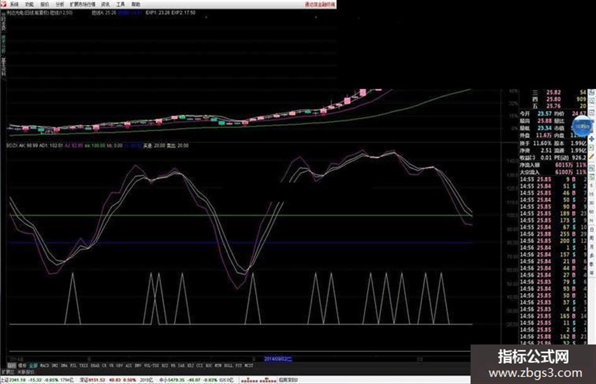This screenshot has width=596, height=384.
Task: Open the 关联报价 bottom tab
Action: pyautogui.click(x=26, y=371)
